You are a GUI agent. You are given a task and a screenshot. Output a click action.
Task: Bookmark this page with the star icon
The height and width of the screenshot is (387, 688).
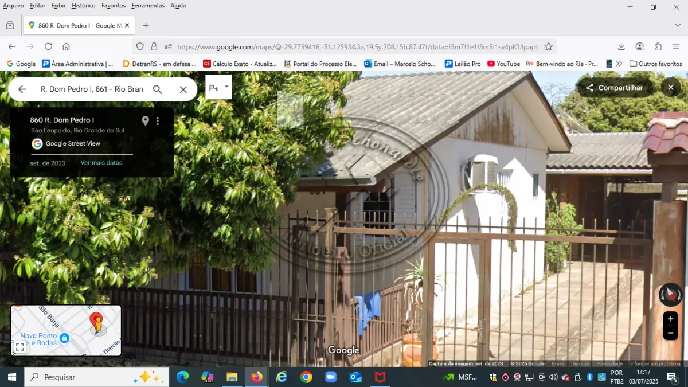click(548, 46)
